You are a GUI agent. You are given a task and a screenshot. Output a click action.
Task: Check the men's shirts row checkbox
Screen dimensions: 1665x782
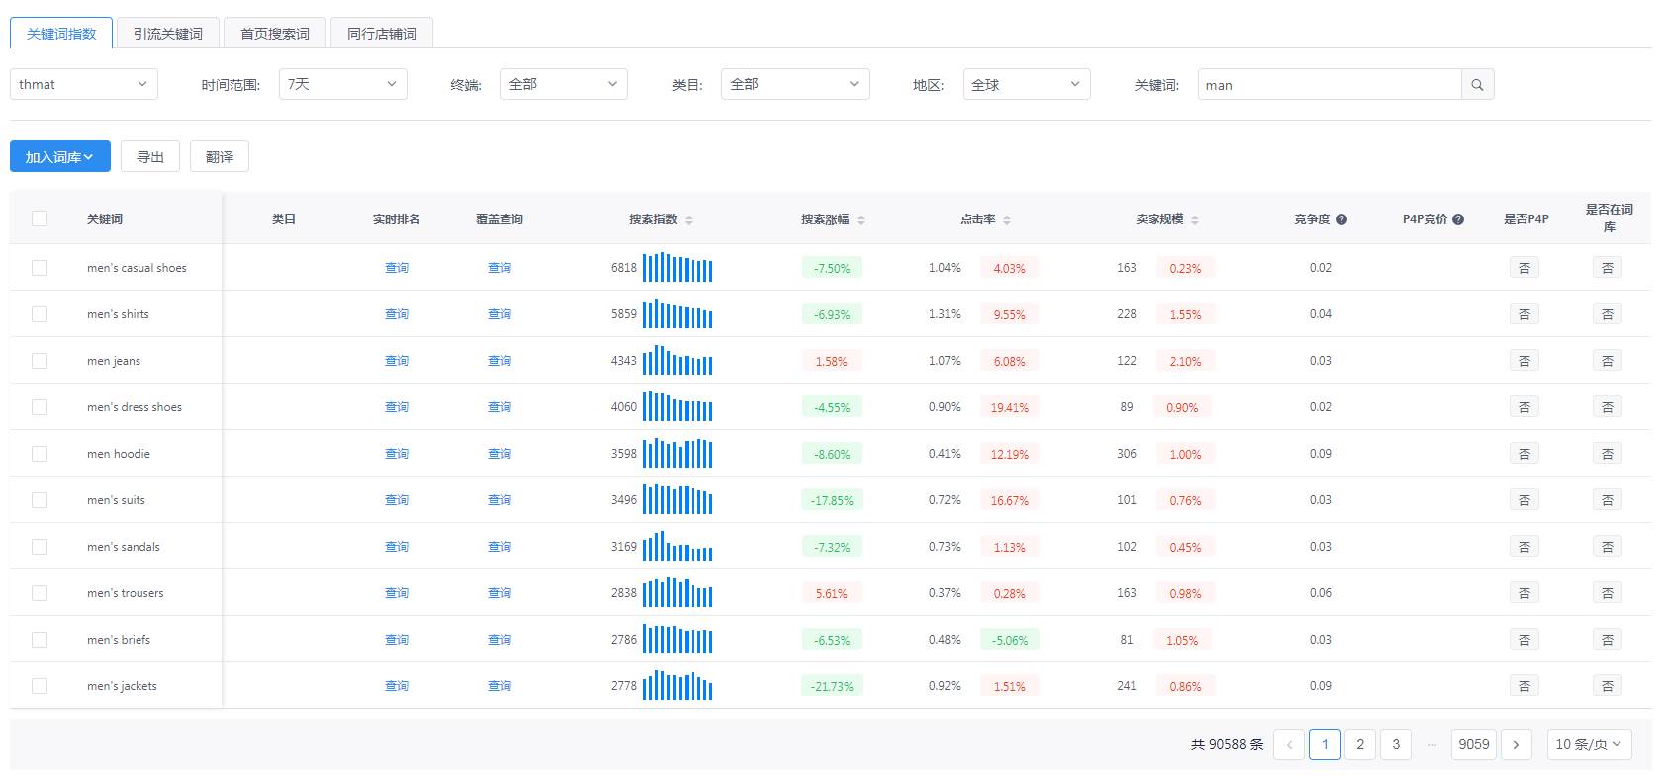(40, 313)
